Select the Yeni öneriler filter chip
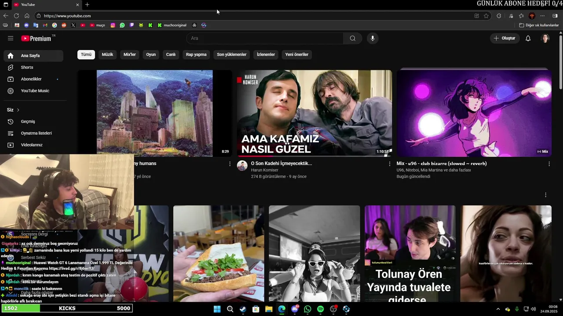Screen dimensions: 563x316 pos(297,54)
